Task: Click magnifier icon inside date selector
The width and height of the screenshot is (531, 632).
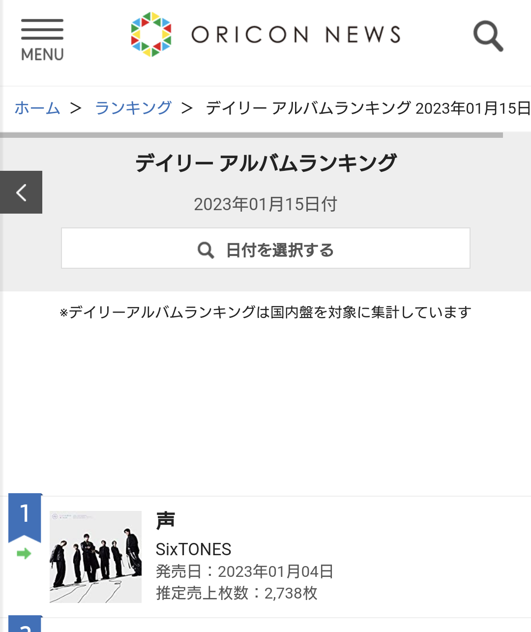Action: pos(206,250)
